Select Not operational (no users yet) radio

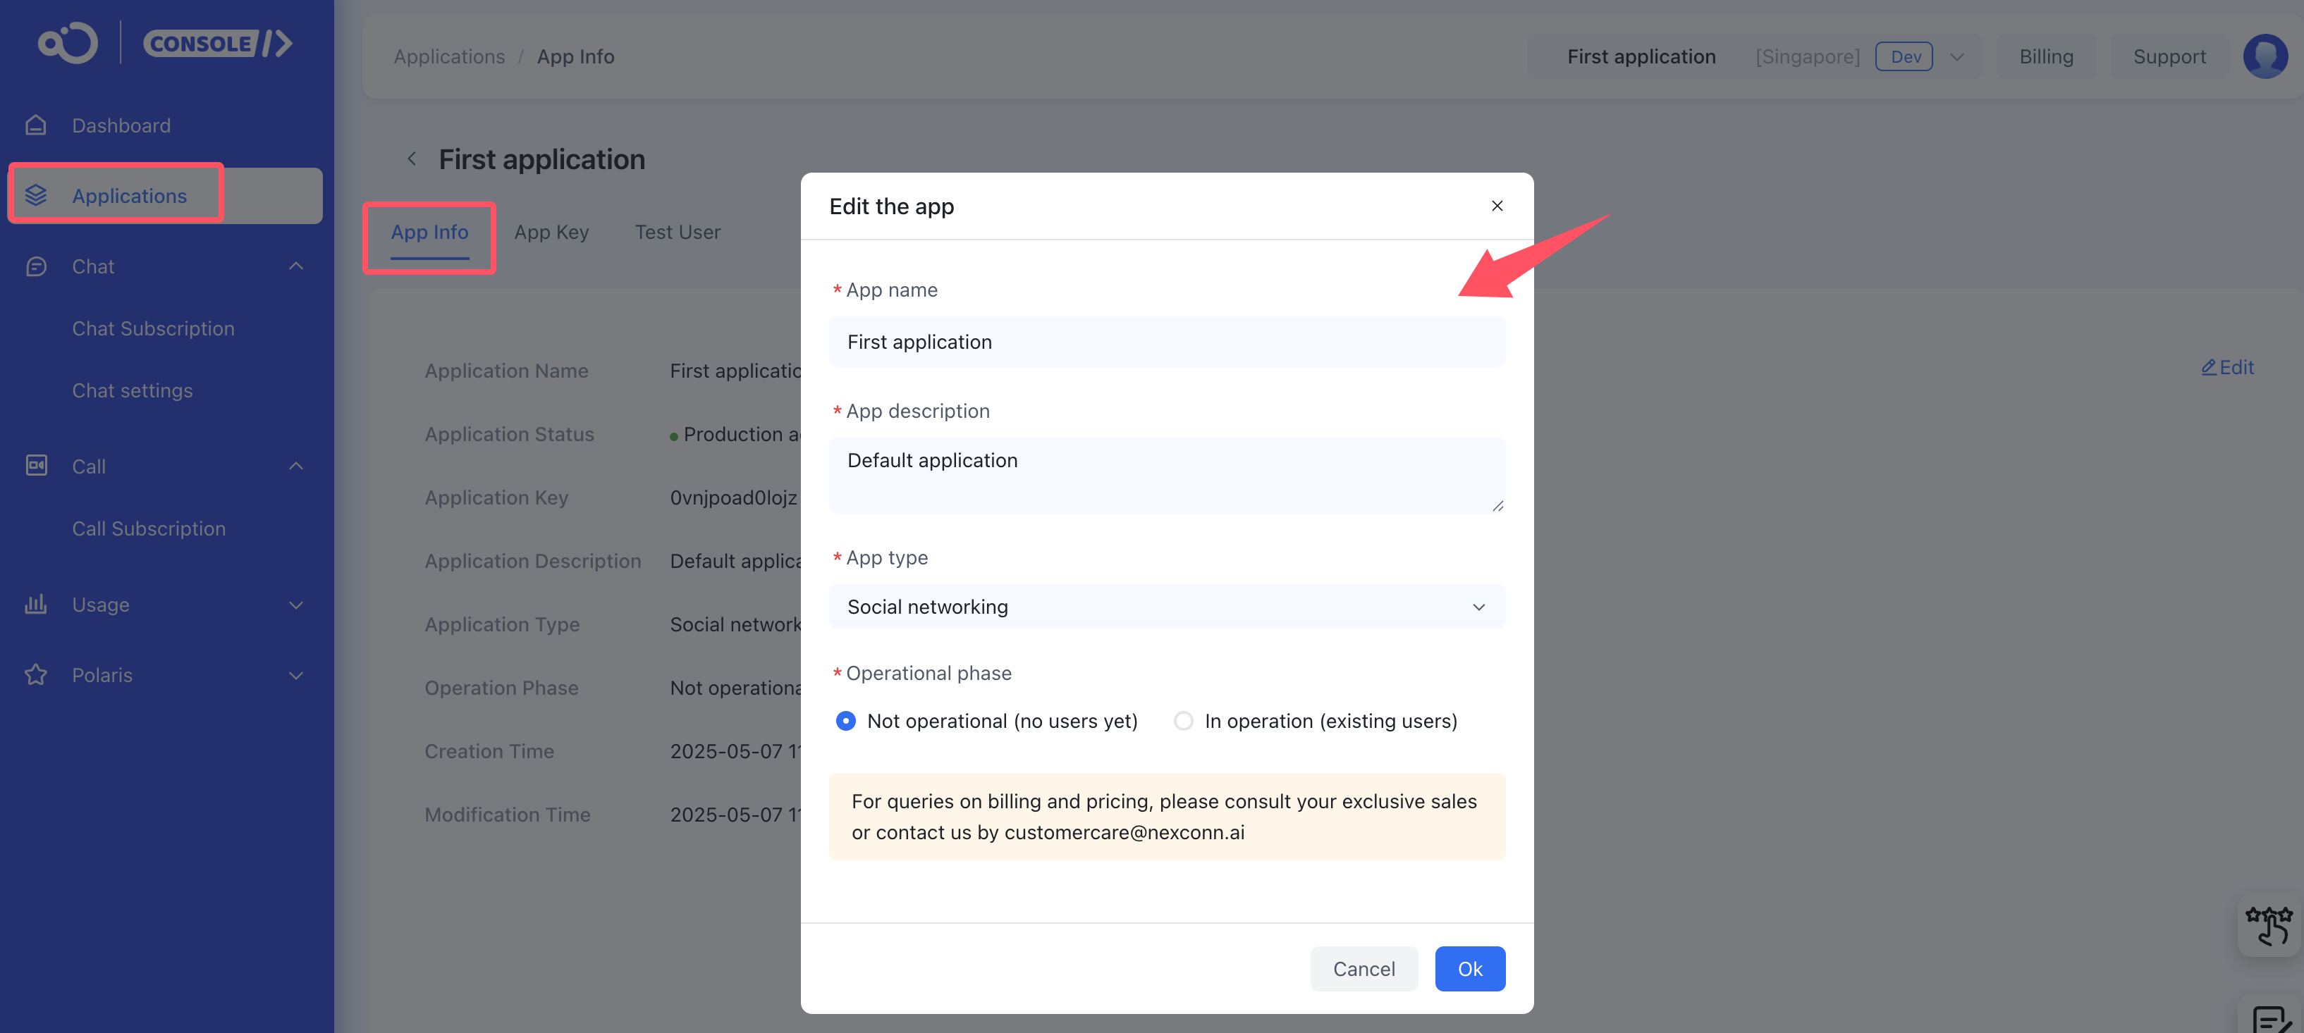(845, 720)
